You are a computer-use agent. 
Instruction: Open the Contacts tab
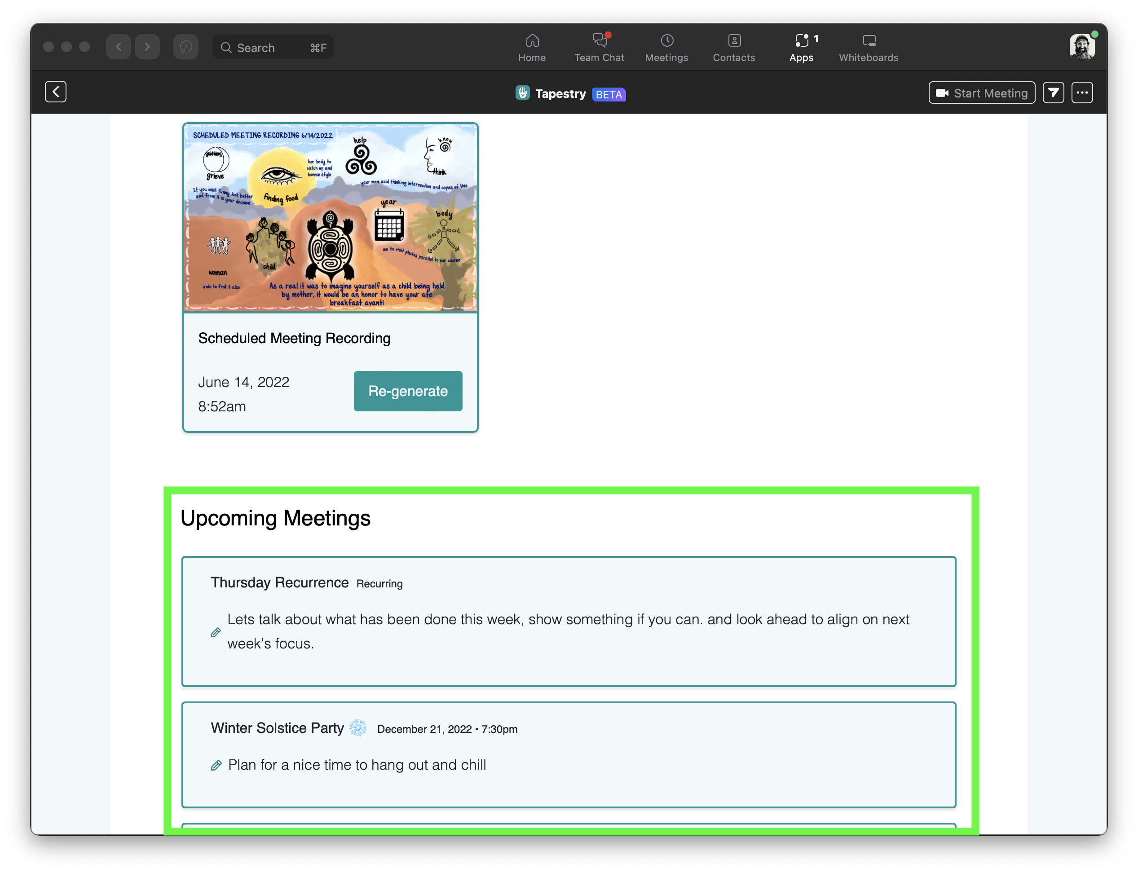tap(733, 47)
